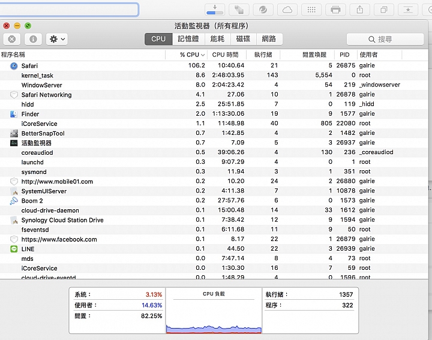Click Safari's 106.2 CPU percentage value
The height and width of the screenshot is (340, 432).
pos(197,65)
